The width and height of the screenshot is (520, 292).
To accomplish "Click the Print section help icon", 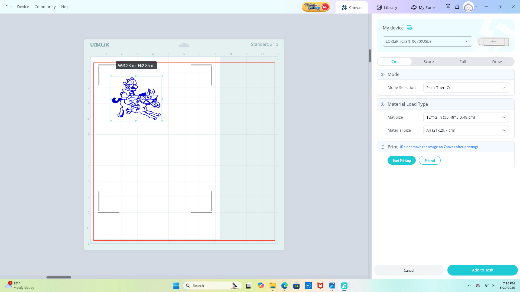I will pyautogui.click(x=383, y=147).
